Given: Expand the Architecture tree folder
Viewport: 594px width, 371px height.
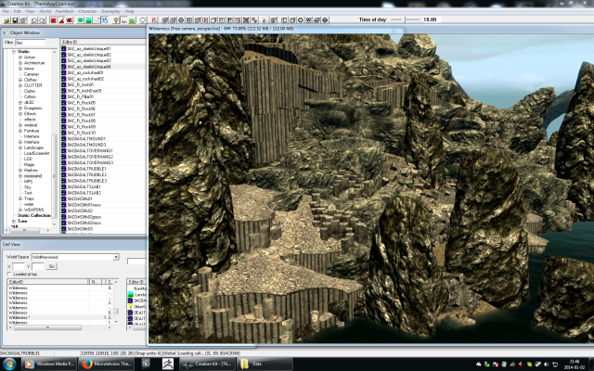Looking at the screenshot, I should tap(20, 63).
